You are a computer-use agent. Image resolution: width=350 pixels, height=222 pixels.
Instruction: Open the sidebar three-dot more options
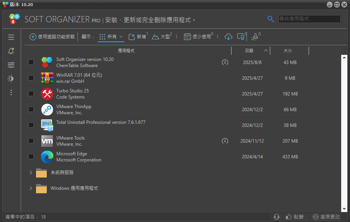(11, 92)
